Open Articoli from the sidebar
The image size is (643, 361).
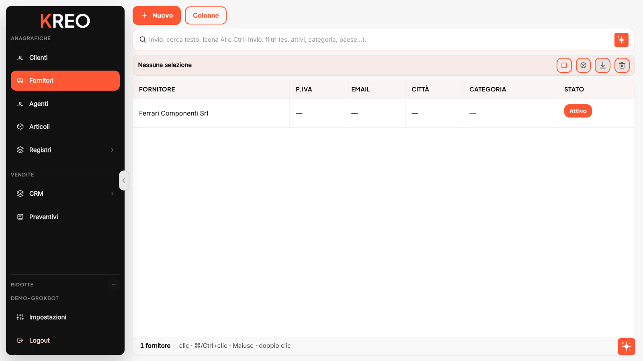pos(65,127)
